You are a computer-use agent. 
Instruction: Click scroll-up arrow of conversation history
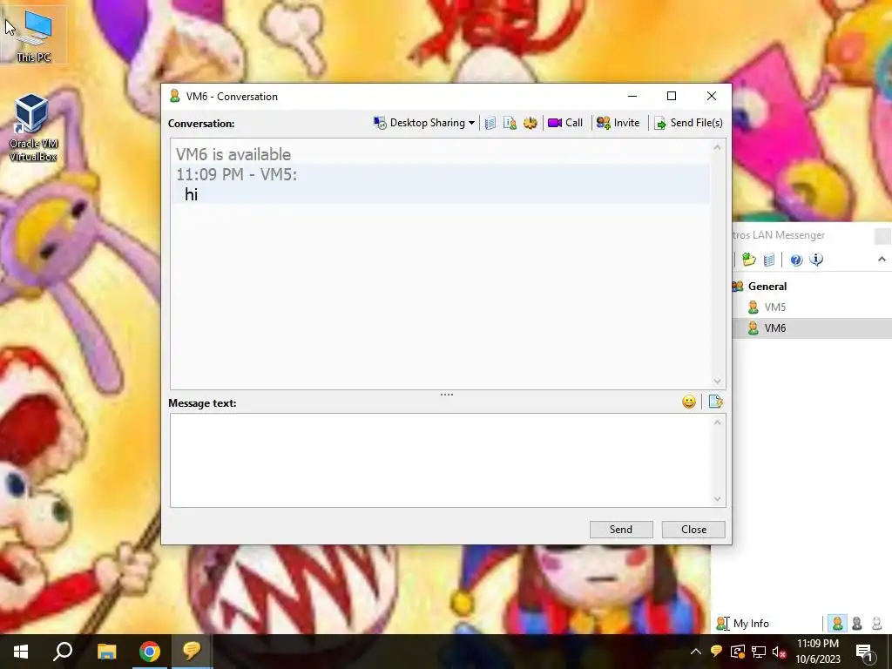coord(718,147)
